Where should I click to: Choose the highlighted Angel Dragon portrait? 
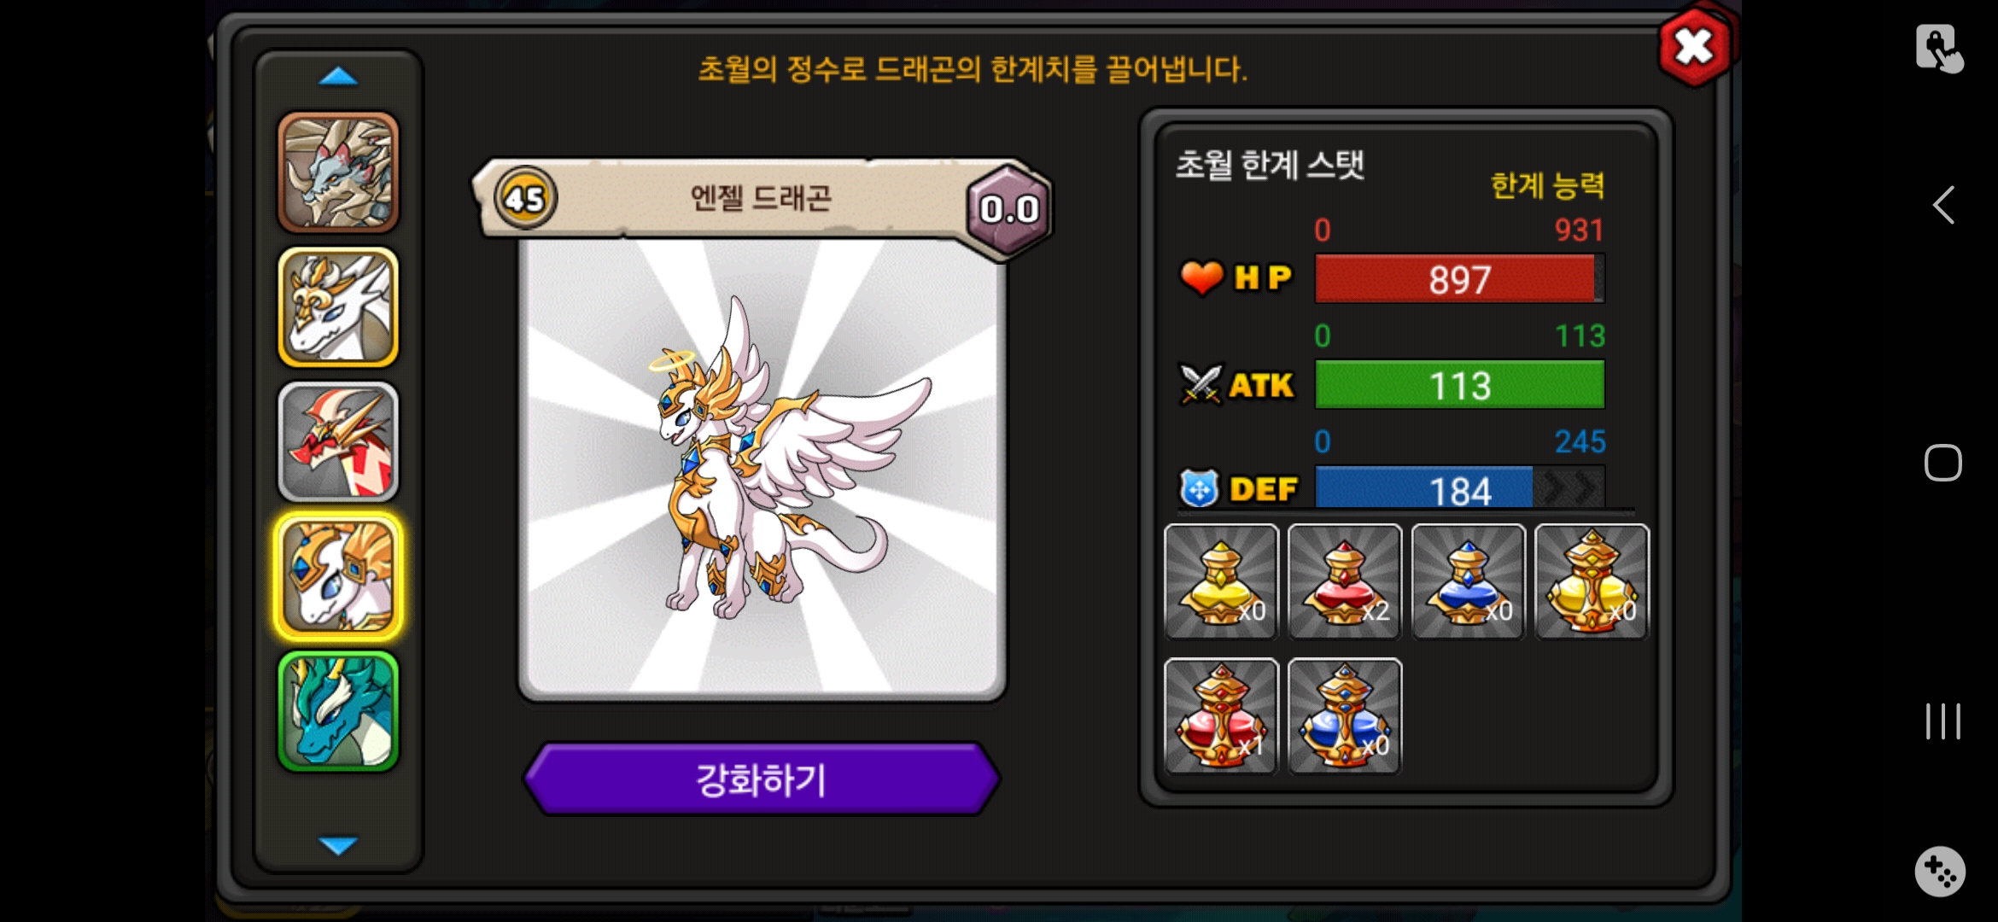pyautogui.click(x=338, y=576)
